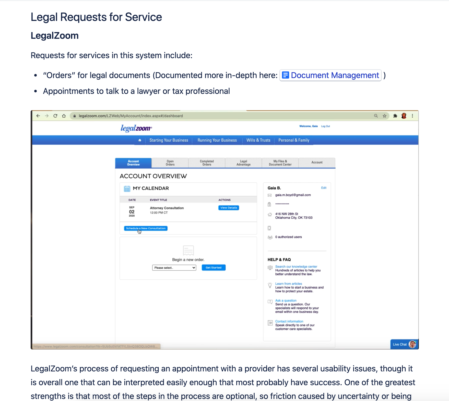The height and width of the screenshot is (401, 449).
Task: Open the Please select order dropdown
Action: click(x=174, y=268)
